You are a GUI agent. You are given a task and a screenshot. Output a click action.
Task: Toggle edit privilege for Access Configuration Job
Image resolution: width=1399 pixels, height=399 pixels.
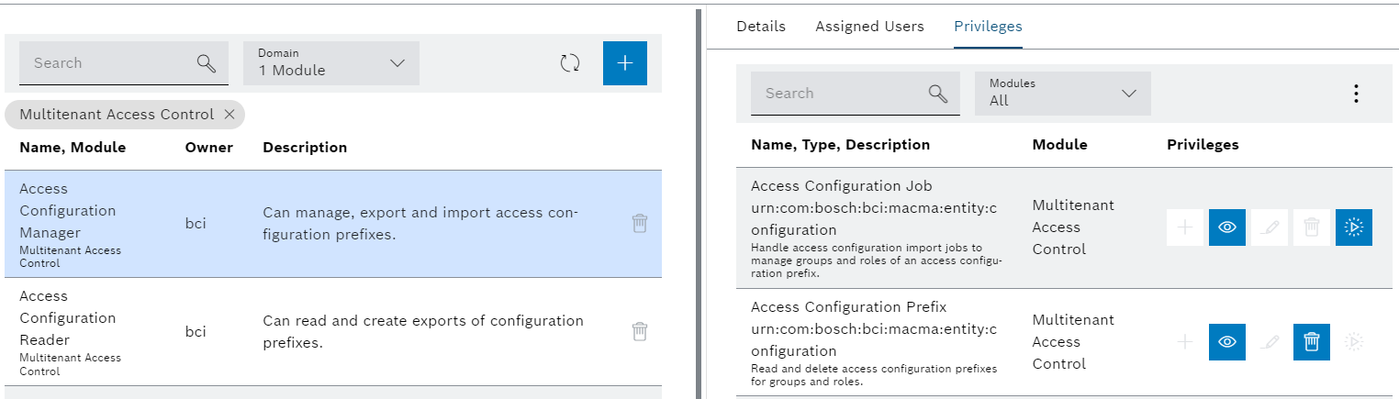click(1270, 227)
